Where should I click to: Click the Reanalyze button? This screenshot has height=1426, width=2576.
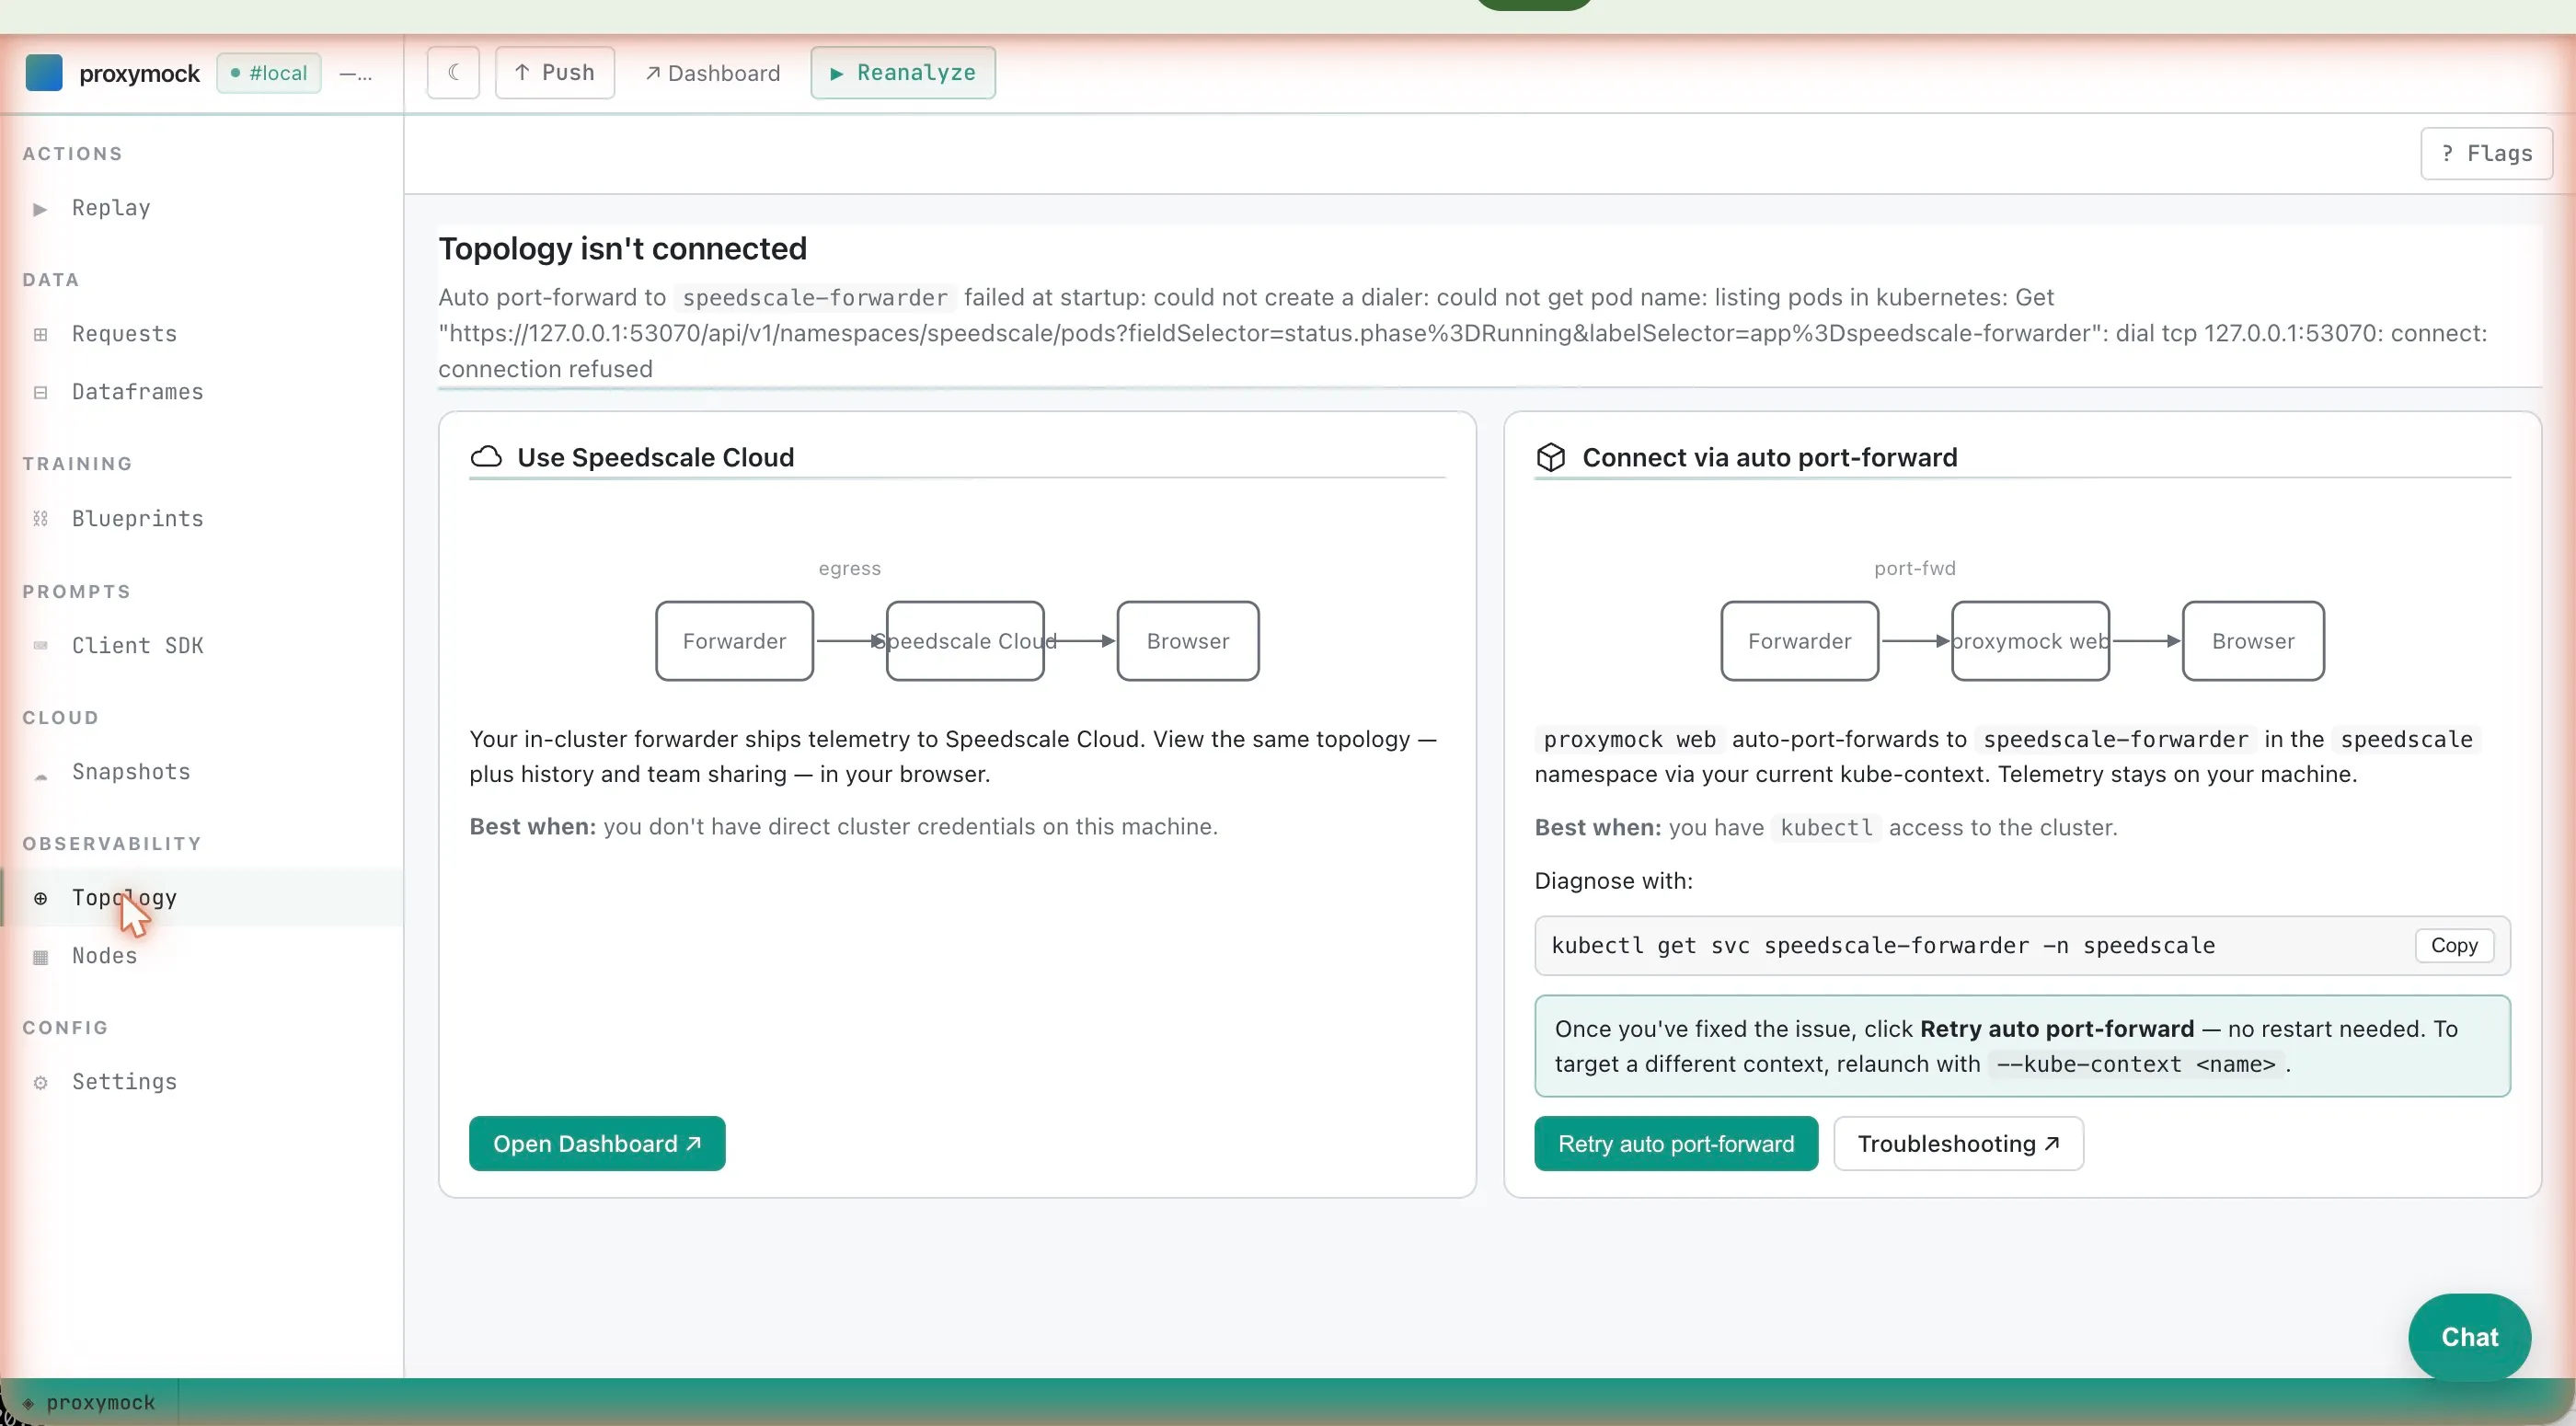coord(903,73)
